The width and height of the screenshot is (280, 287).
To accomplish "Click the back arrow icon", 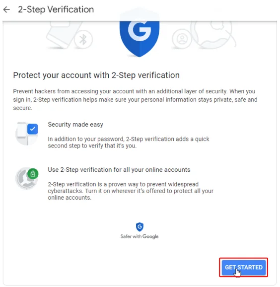I will pyautogui.click(x=6, y=9).
